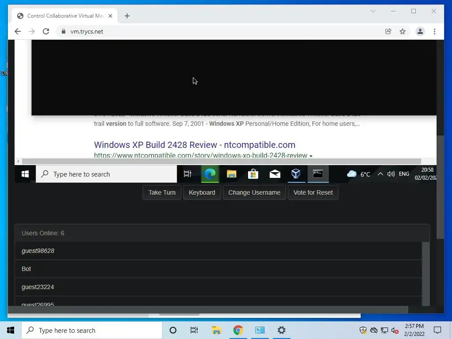This screenshot has height=339, width=452.
Task: Open Task View on host taskbar
Action: click(x=194, y=330)
